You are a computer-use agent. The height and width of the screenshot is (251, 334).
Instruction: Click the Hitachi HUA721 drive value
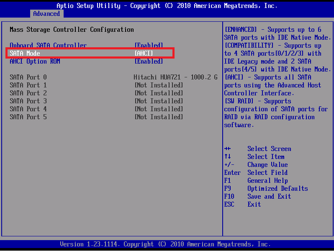(x=175, y=77)
